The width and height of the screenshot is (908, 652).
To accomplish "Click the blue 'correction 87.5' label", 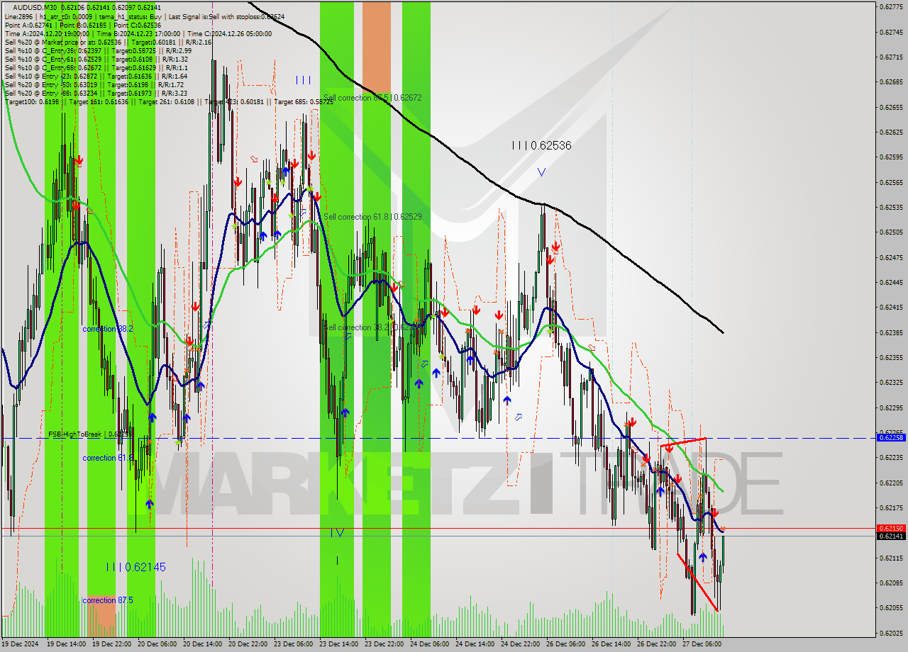I will [x=108, y=600].
